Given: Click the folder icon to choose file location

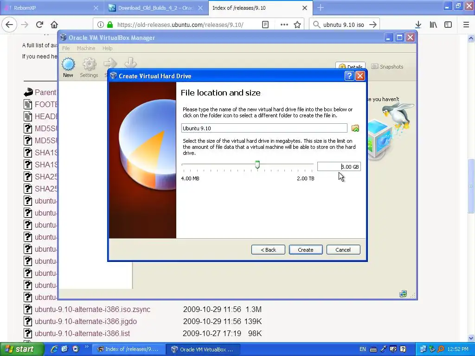Looking at the screenshot, I should click(x=355, y=128).
